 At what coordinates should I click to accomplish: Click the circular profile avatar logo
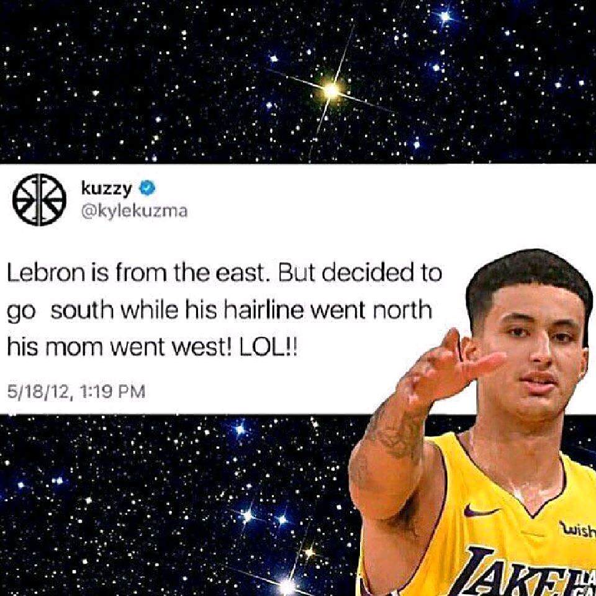[39, 199]
